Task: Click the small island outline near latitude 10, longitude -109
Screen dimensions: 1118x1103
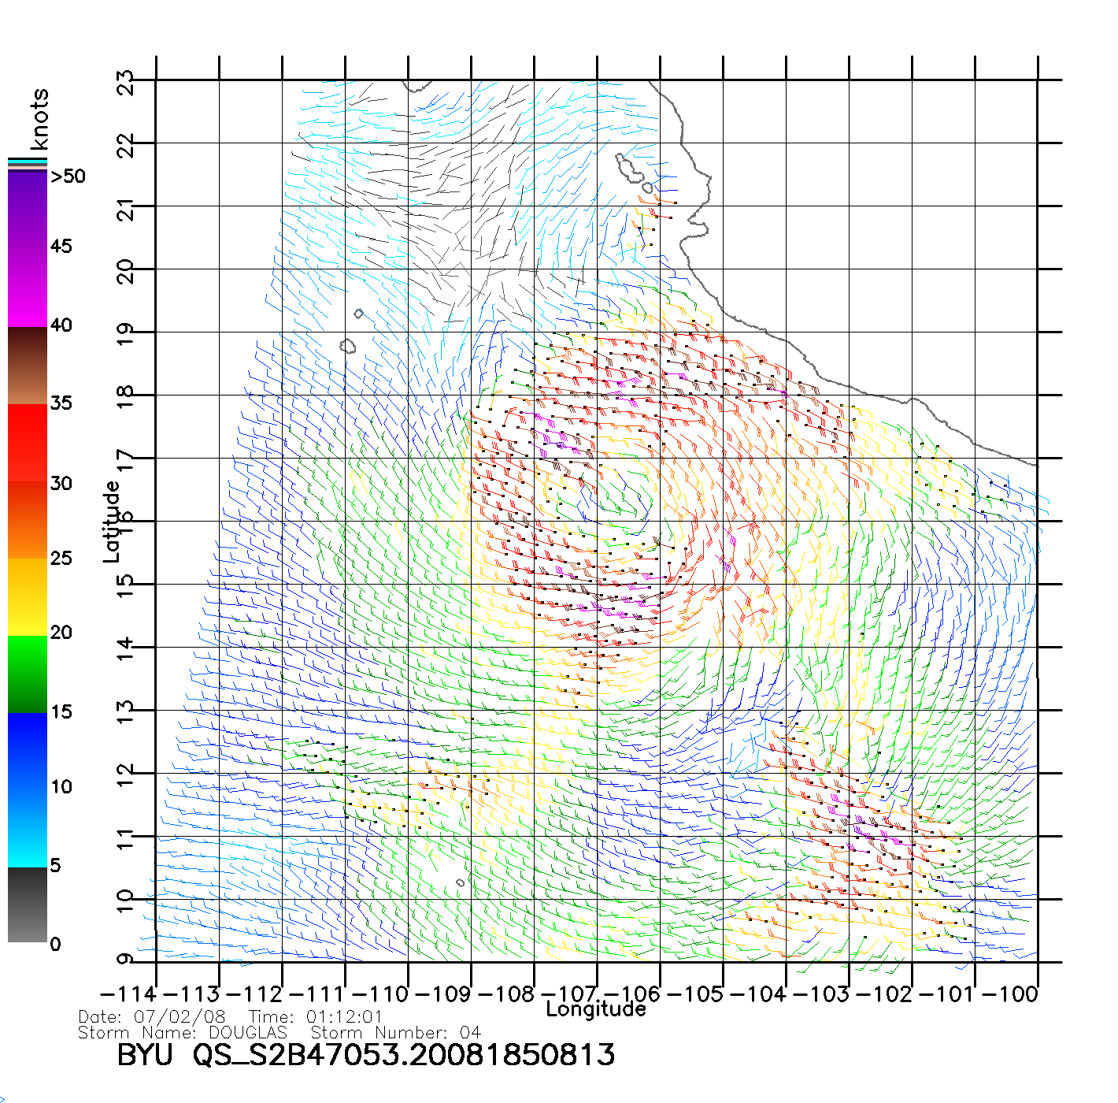Action: [461, 882]
